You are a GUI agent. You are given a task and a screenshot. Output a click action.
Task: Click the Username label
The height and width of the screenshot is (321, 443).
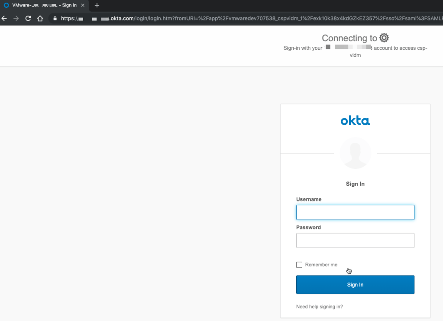coord(309,199)
